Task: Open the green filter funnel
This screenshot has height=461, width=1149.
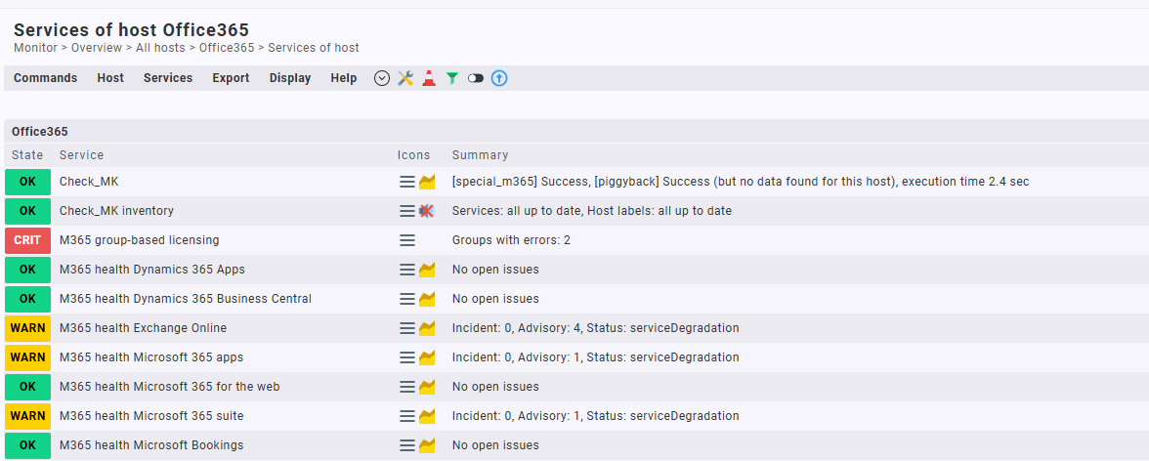Action: coord(452,78)
